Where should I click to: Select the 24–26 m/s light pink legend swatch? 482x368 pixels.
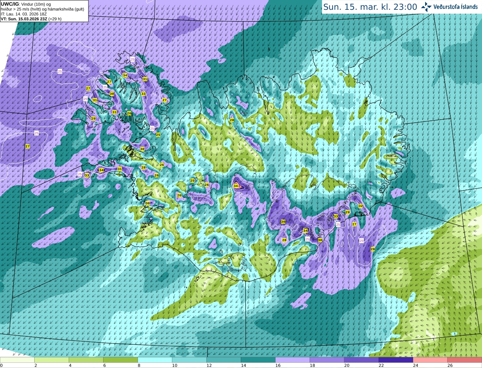click(x=430, y=360)
